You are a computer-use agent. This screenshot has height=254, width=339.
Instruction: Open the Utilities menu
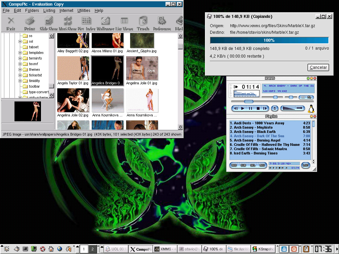click(84, 10)
